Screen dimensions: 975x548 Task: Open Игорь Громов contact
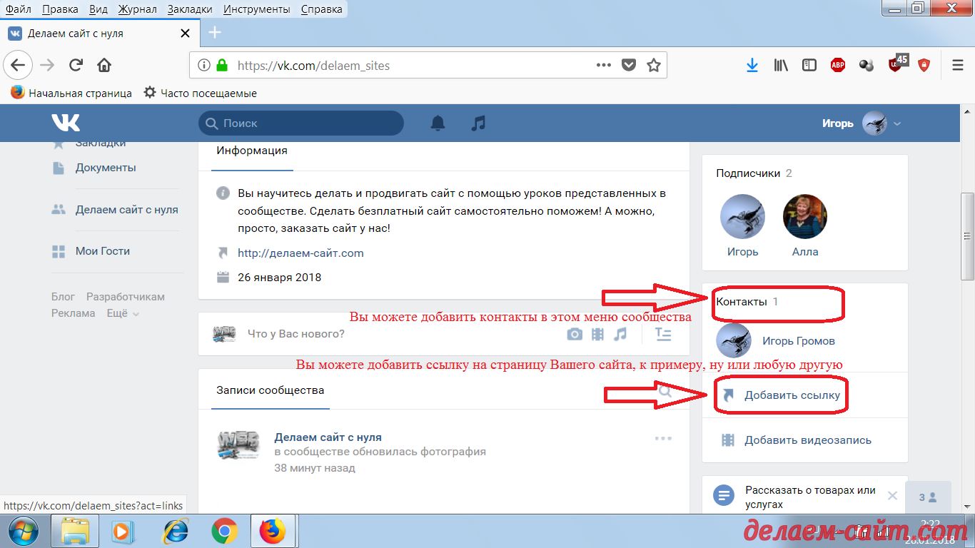coord(798,340)
